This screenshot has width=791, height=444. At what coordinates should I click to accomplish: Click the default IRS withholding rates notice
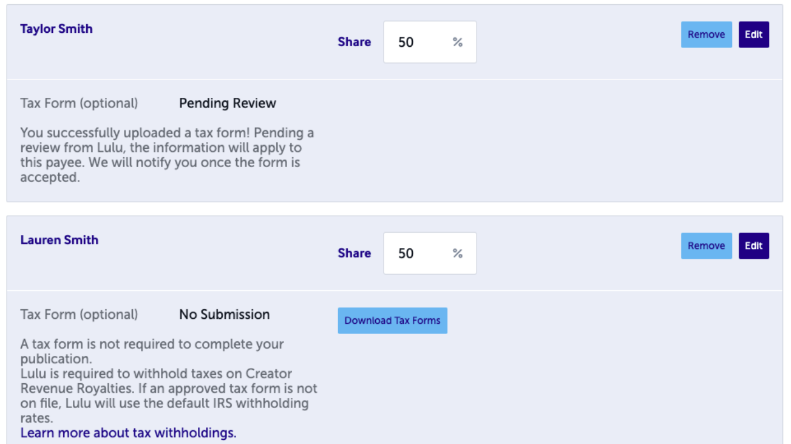click(x=169, y=395)
